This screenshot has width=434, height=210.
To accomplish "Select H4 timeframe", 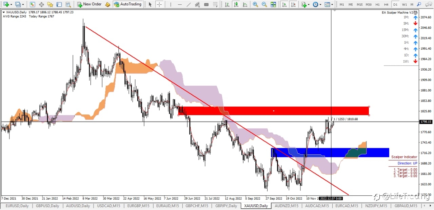I will pyautogui.click(x=386, y=4).
